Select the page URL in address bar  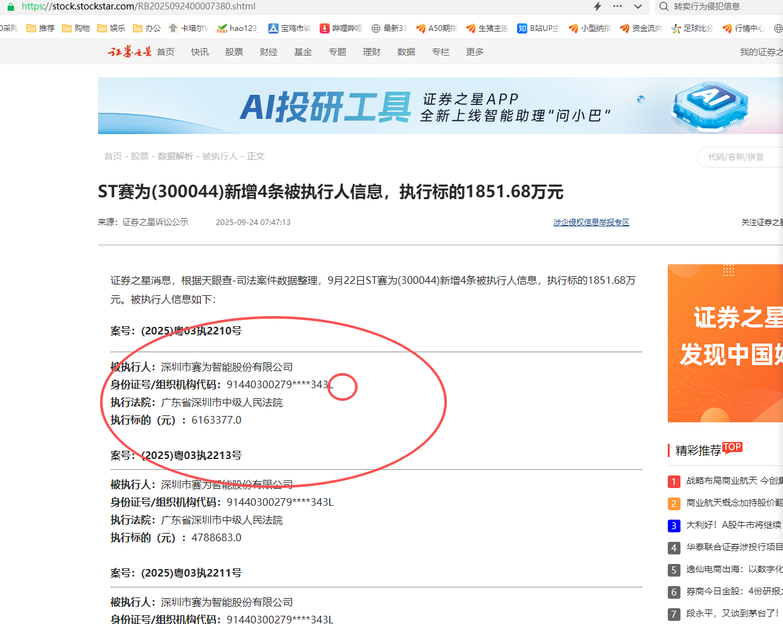coord(139,6)
